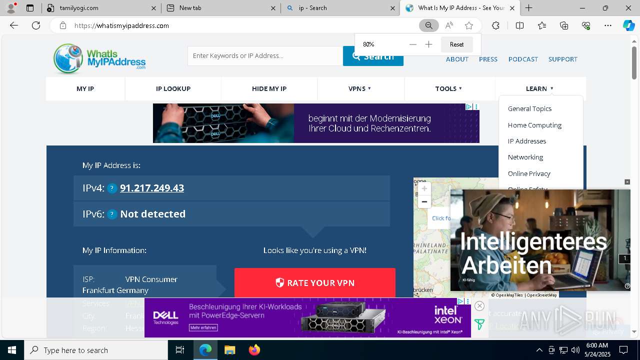The image size is (640, 360).
Task: Close the floating video ad
Action: pyautogui.click(x=627, y=182)
